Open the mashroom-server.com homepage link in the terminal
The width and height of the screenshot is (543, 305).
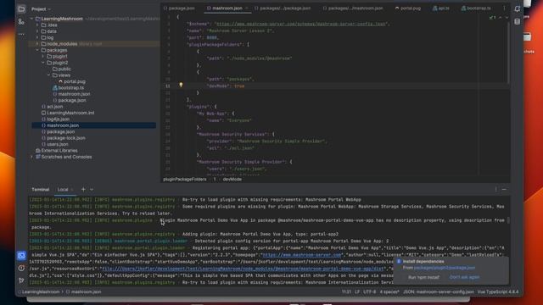click(x=302, y=255)
